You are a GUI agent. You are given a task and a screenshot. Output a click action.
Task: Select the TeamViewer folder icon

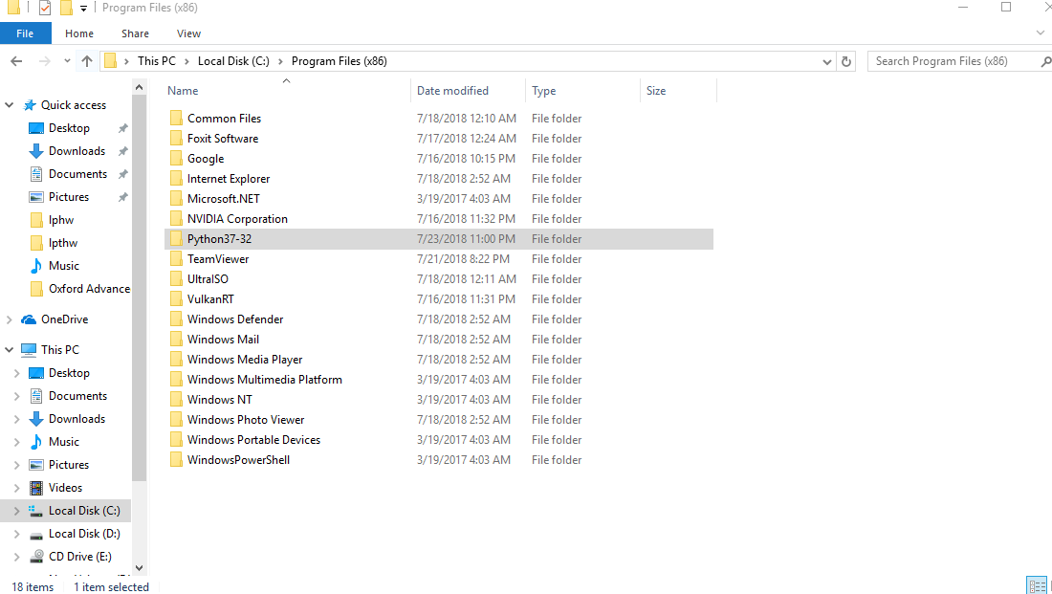(176, 259)
